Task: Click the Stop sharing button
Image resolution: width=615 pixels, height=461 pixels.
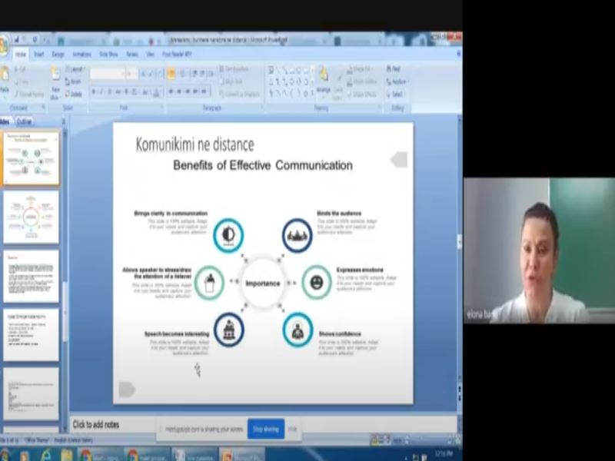Action: point(265,429)
